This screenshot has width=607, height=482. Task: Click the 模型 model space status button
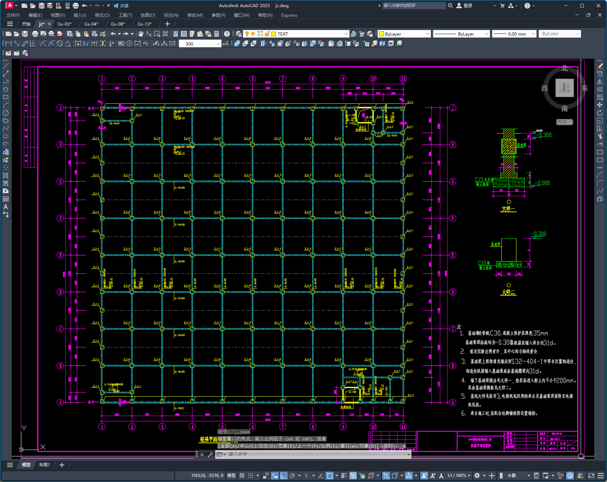231,476
